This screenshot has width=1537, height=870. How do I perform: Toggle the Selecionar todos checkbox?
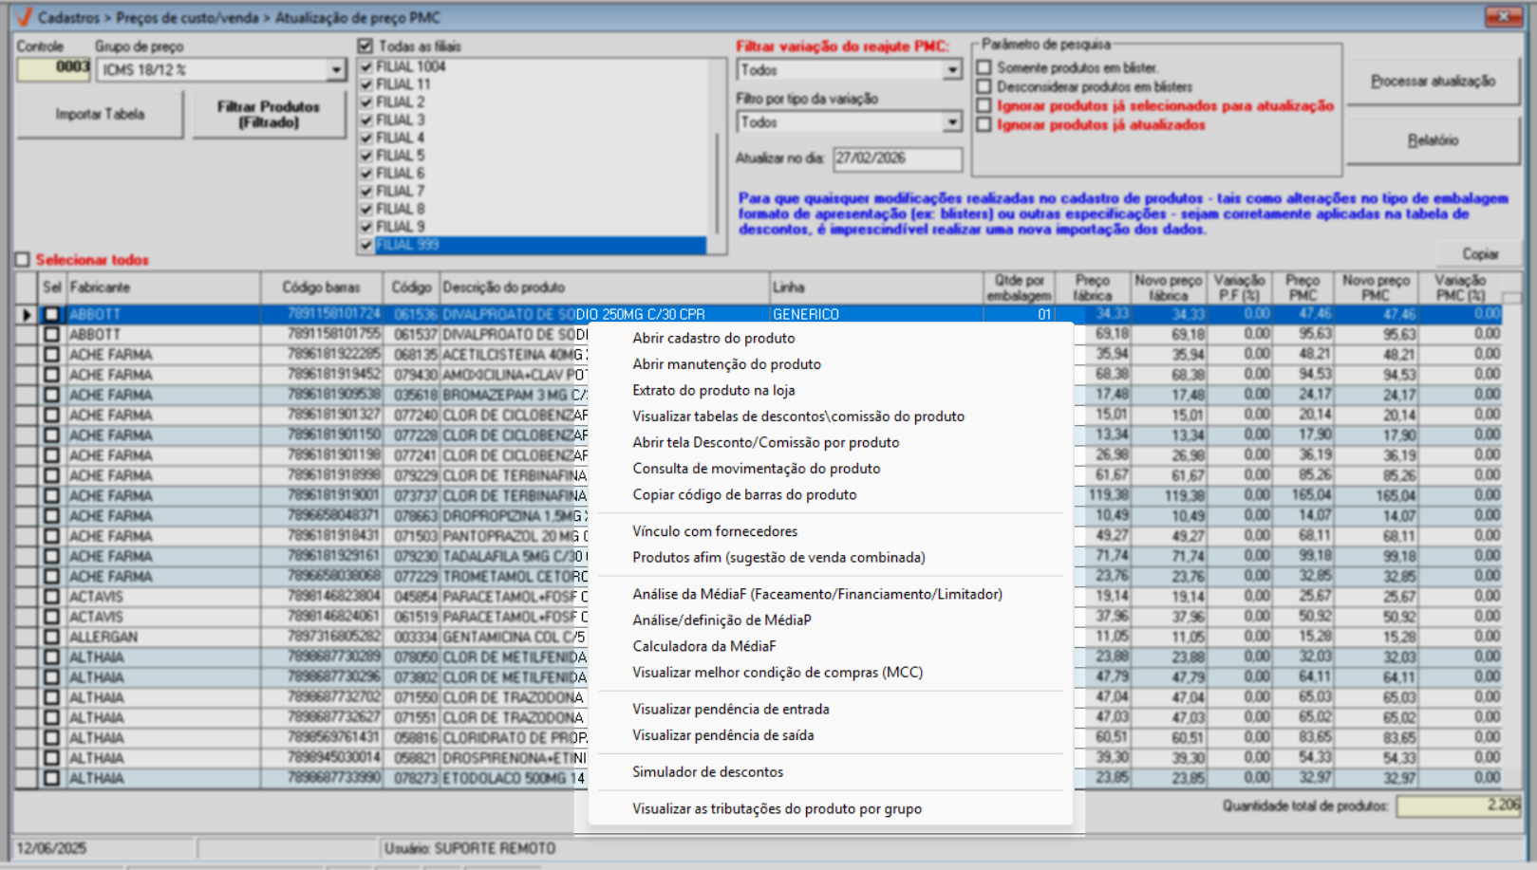(23, 260)
